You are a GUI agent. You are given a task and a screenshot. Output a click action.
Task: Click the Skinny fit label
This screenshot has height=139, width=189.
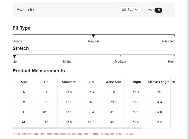[x=17, y=41]
